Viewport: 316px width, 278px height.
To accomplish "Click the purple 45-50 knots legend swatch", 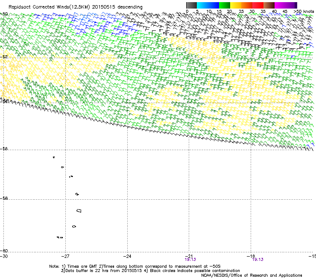I will click(x=291, y=5).
